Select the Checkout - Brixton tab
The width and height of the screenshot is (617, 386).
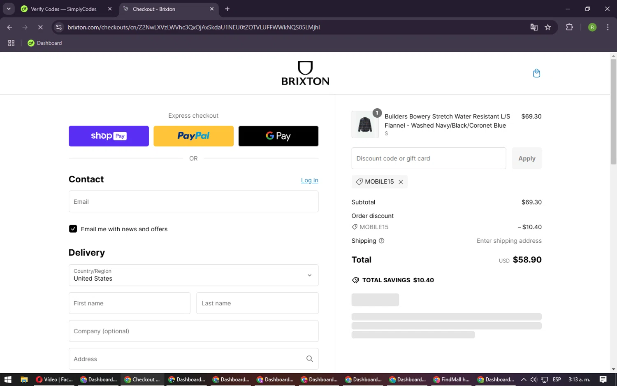click(x=169, y=9)
